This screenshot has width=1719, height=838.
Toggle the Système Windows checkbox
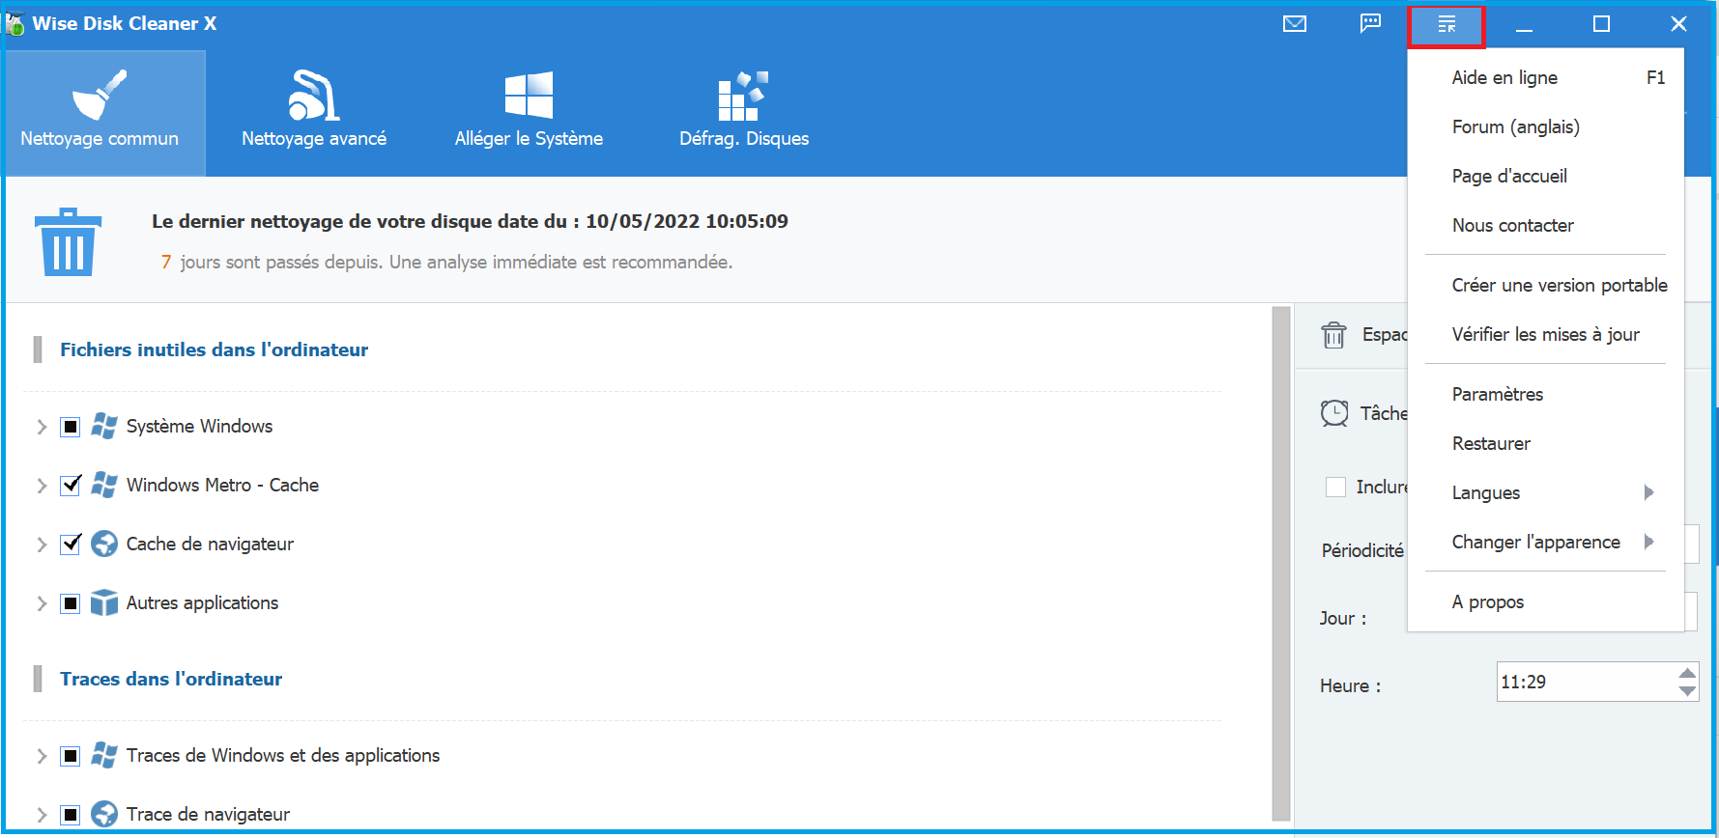71,427
